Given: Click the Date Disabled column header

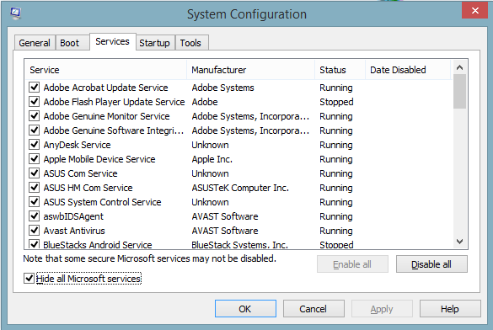Looking at the screenshot, I should tap(408, 70).
